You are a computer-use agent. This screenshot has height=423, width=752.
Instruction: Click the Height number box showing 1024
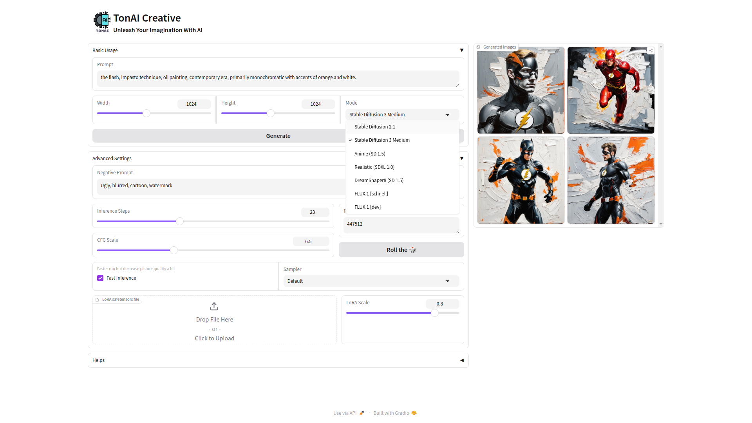point(318,104)
